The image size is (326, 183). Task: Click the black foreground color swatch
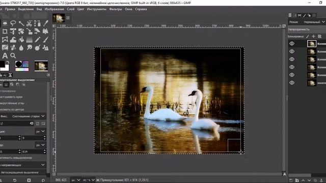(2, 64)
